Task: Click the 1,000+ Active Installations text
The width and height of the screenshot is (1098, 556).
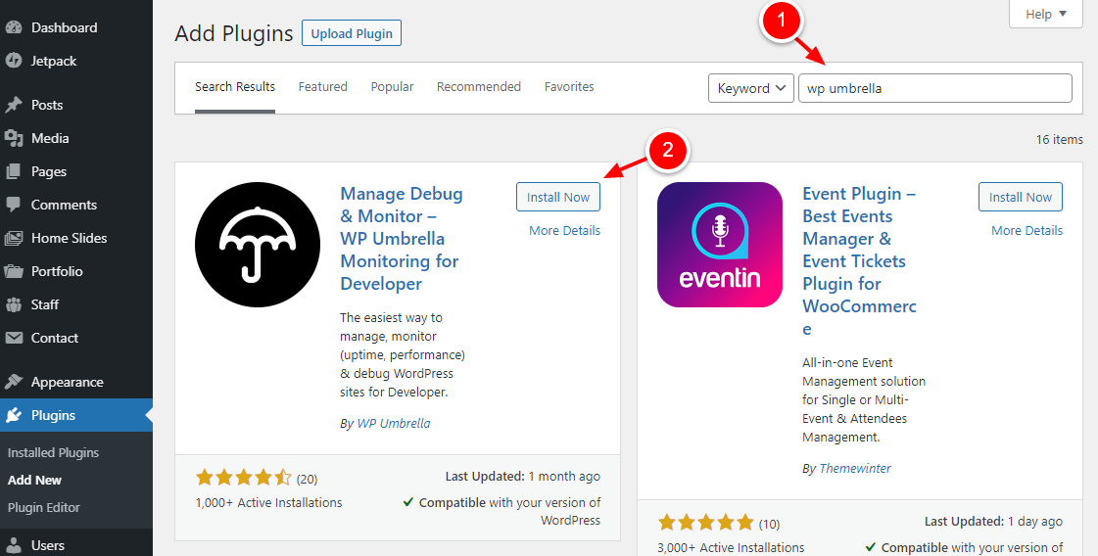Action: (x=269, y=503)
